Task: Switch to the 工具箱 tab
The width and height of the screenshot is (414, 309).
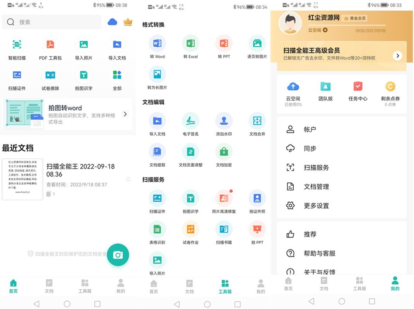Action: click(225, 286)
